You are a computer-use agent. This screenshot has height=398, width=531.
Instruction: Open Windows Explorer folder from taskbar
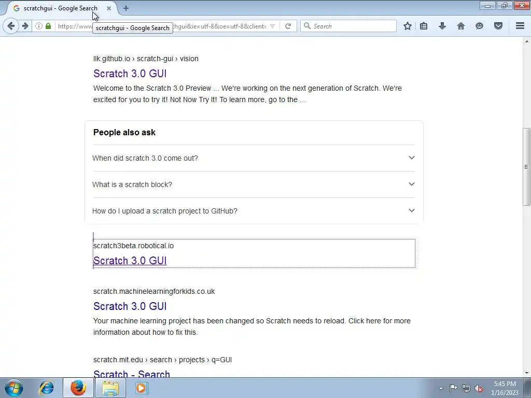110,388
